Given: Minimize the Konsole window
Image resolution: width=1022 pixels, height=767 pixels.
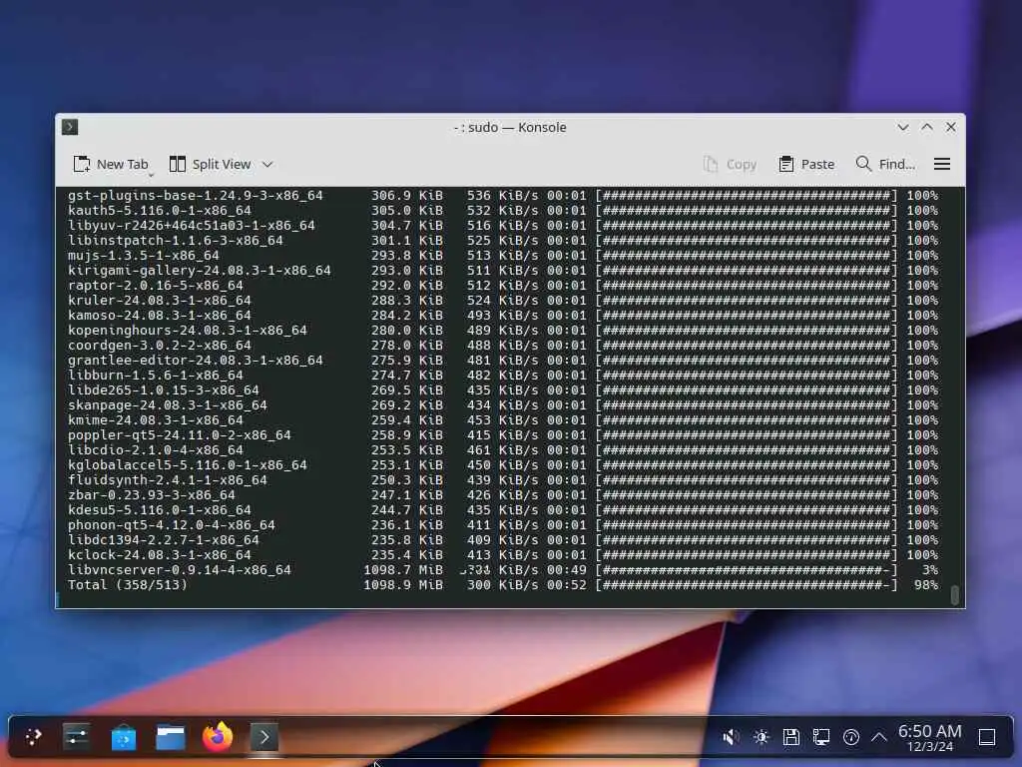Looking at the screenshot, I should coord(902,127).
